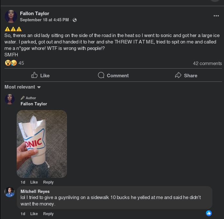Reply to Mitchell Reyes's comment
224x219 pixels.
click(x=48, y=214)
